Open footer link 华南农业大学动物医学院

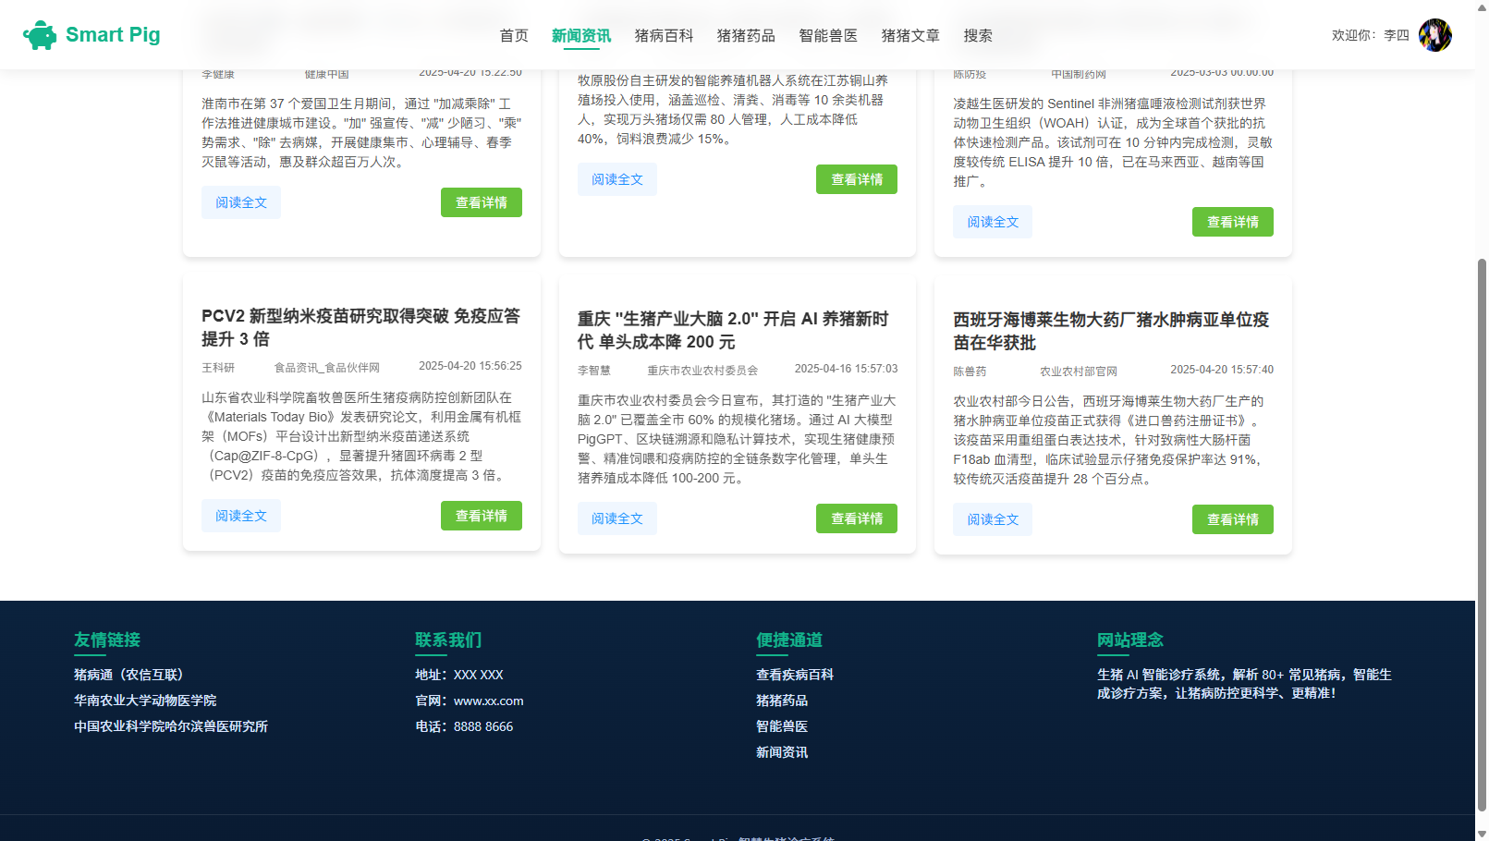[x=145, y=701]
